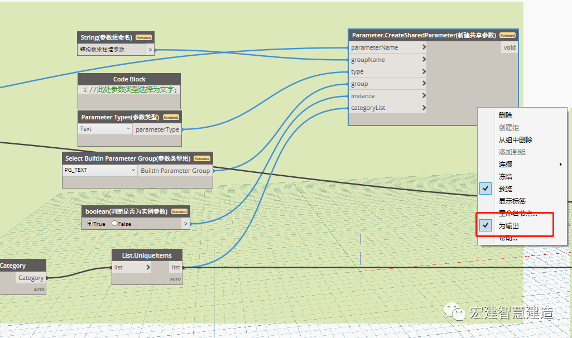This screenshot has height=338, width=572.
Task: Click the BuiltIn Parameter Group output port
Action: tap(175, 171)
